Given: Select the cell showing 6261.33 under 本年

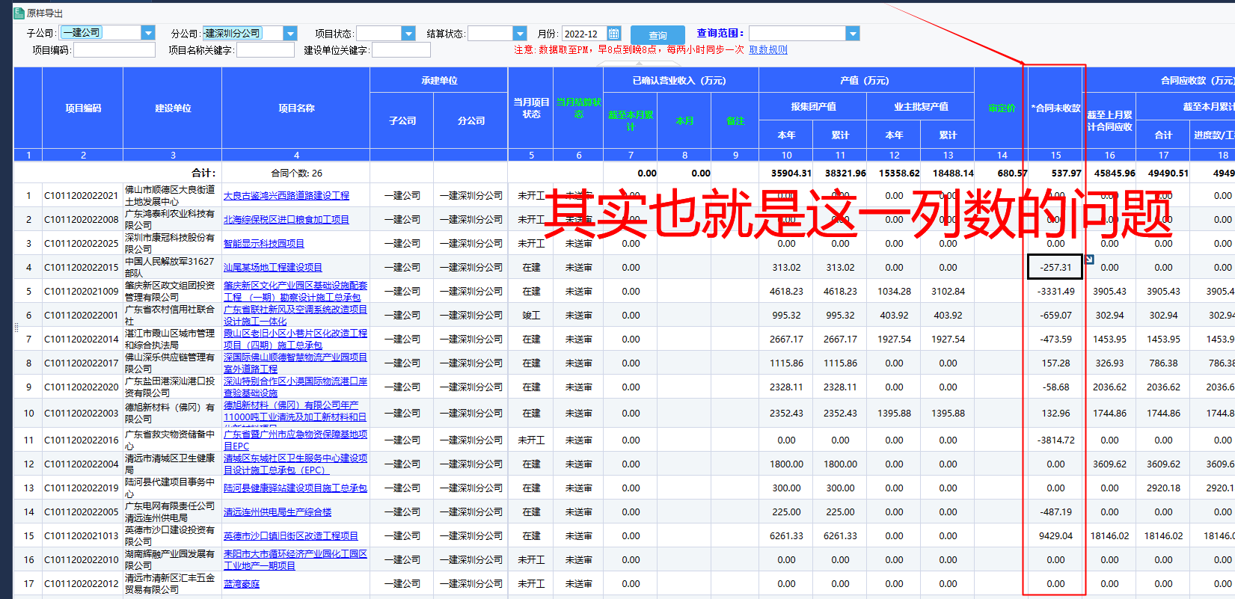Looking at the screenshot, I should pyautogui.click(x=786, y=536).
